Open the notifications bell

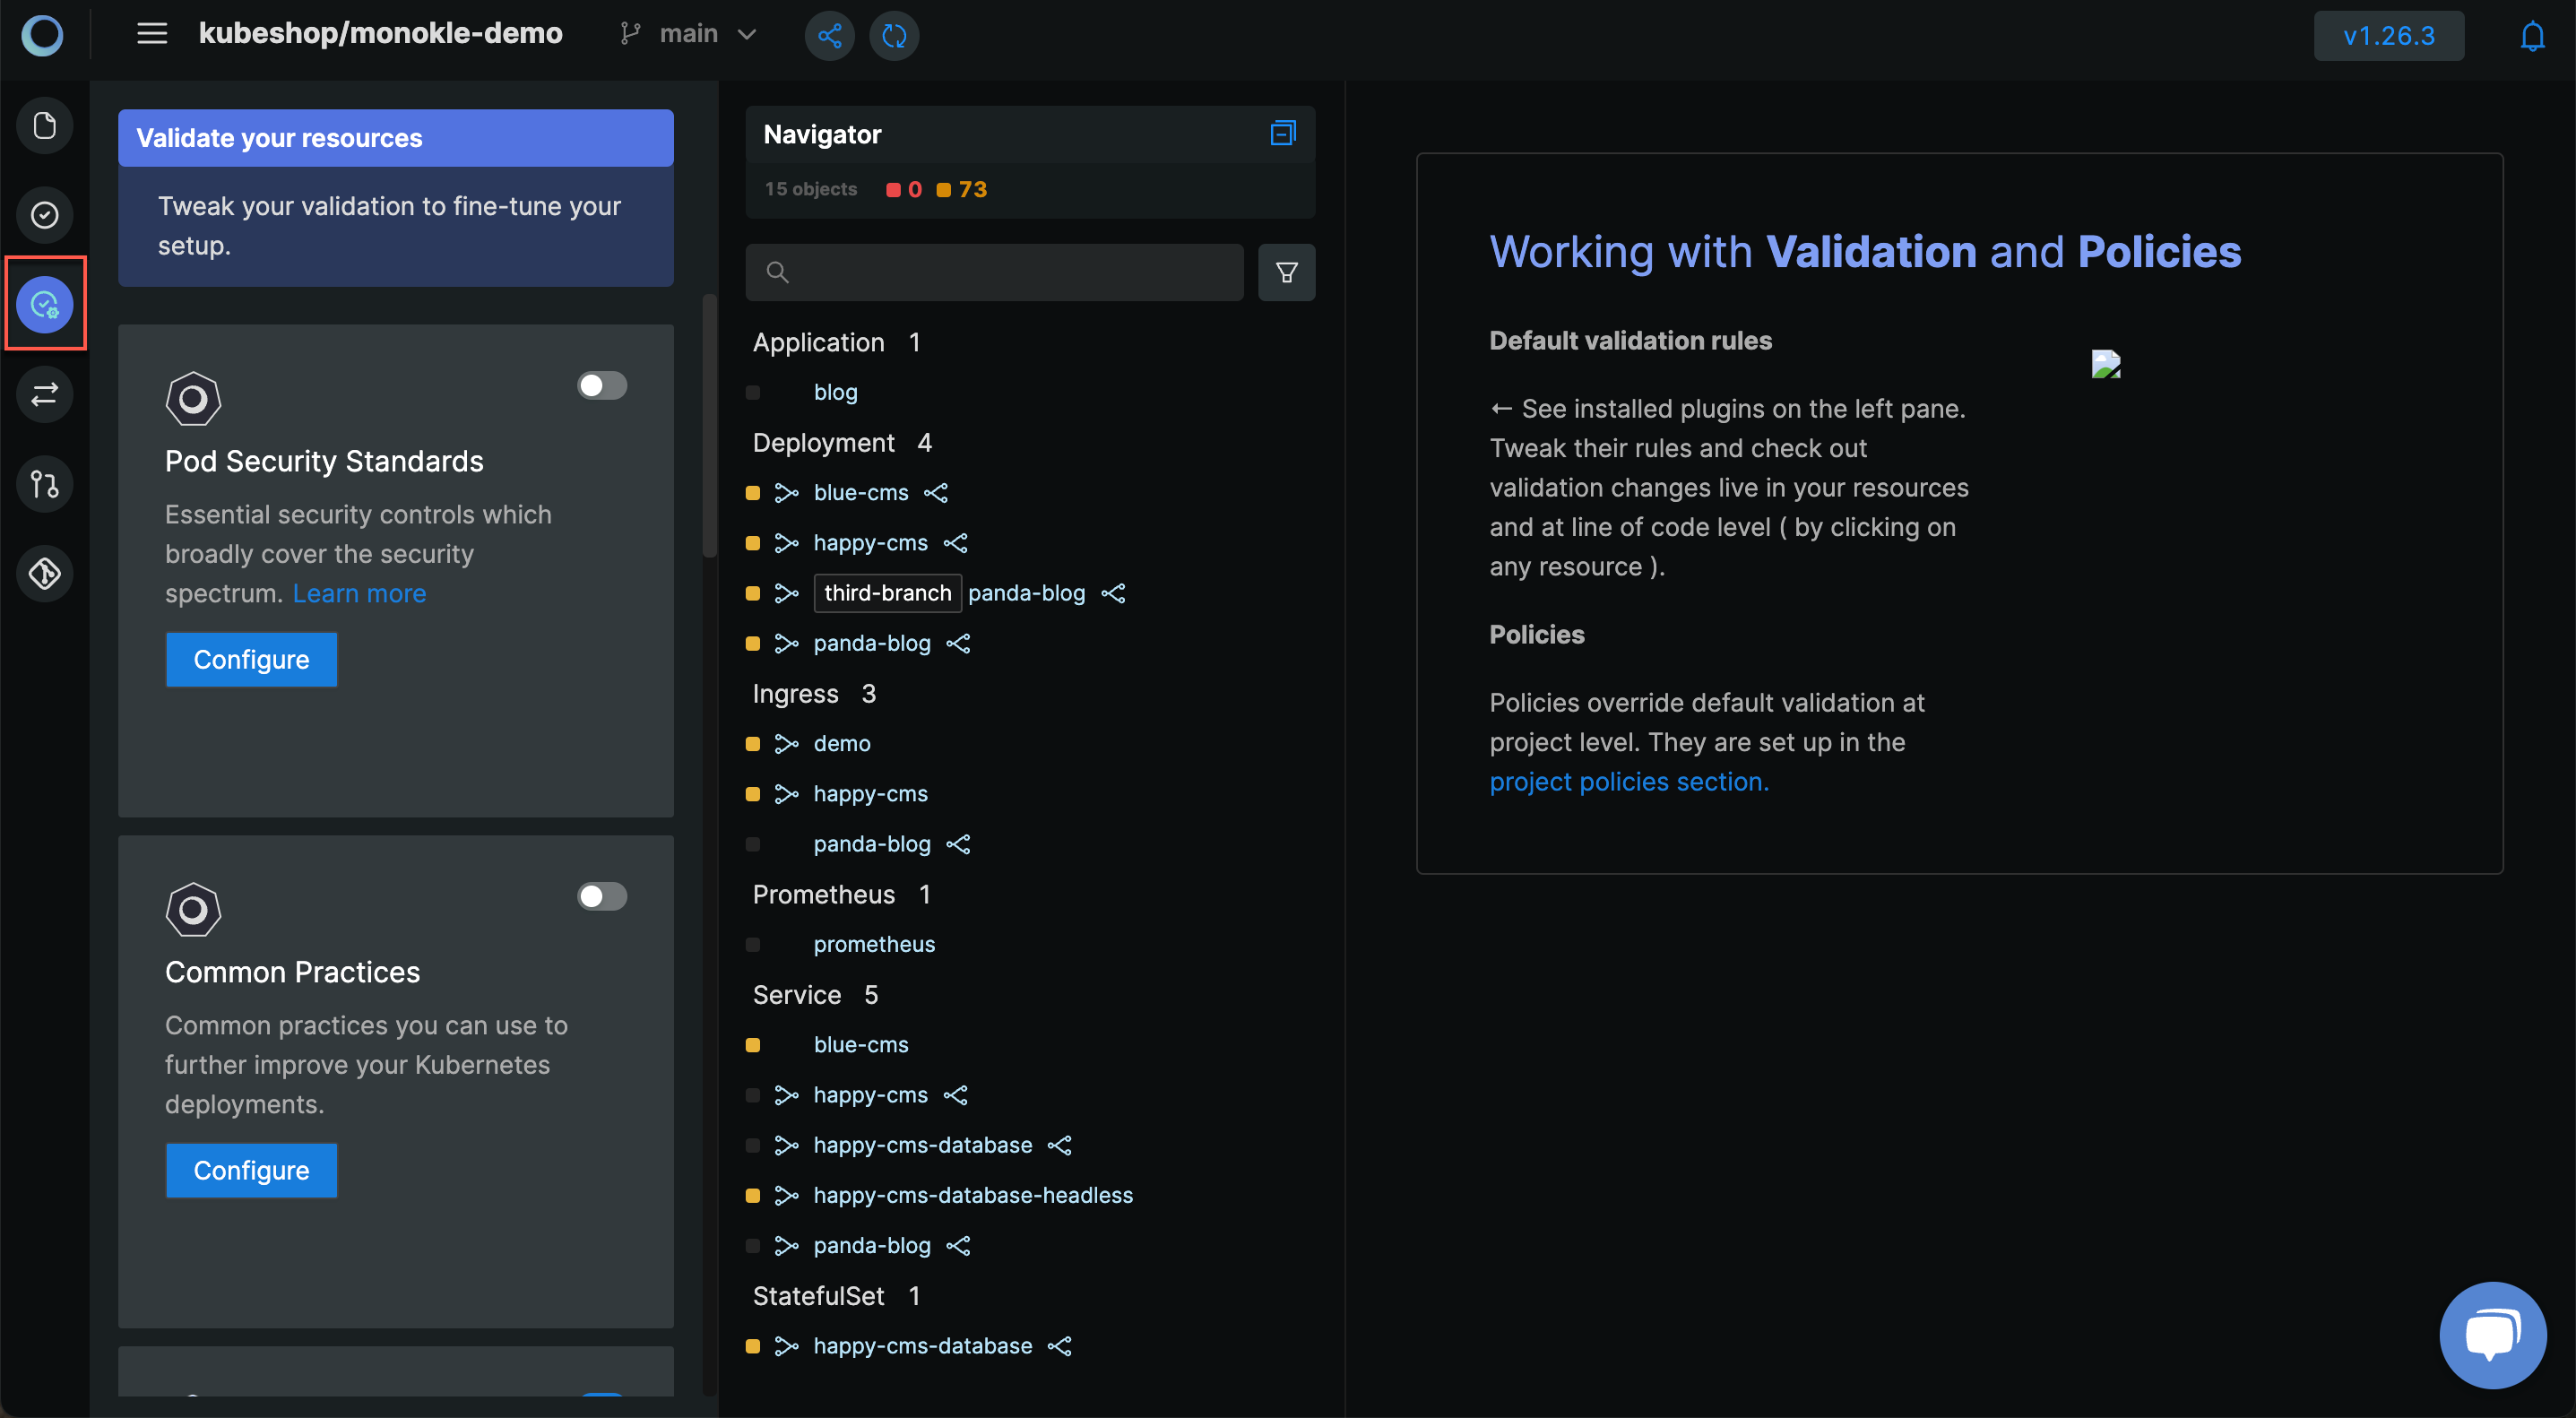pos(2532,36)
